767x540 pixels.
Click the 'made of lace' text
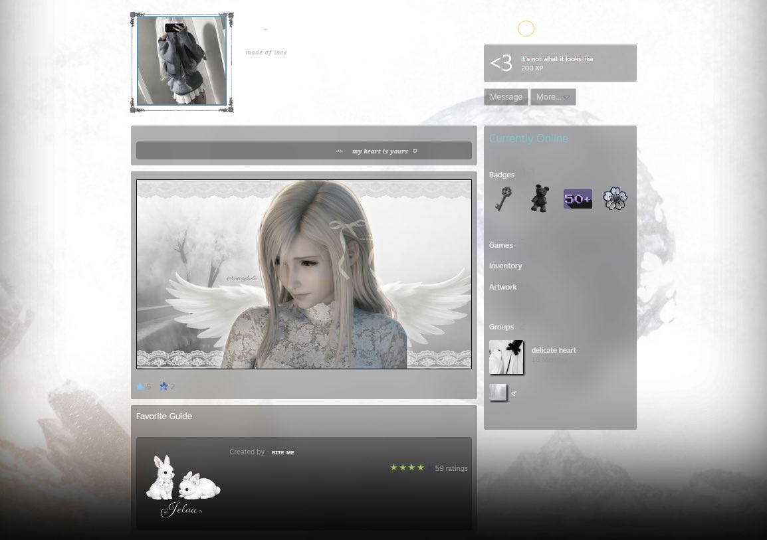point(266,52)
